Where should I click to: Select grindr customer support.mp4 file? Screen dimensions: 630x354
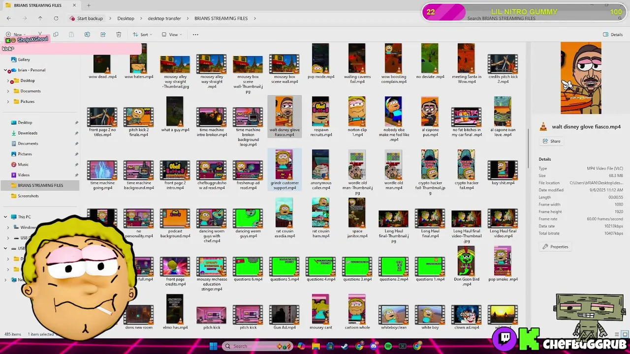pyautogui.click(x=284, y=170)
